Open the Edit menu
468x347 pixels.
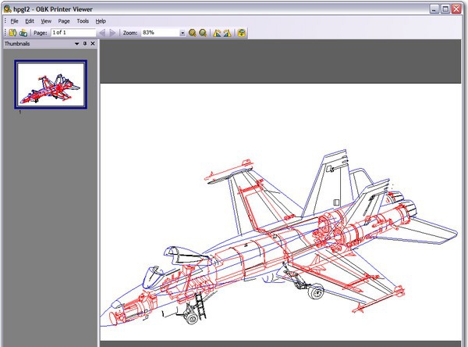(29, 20)
